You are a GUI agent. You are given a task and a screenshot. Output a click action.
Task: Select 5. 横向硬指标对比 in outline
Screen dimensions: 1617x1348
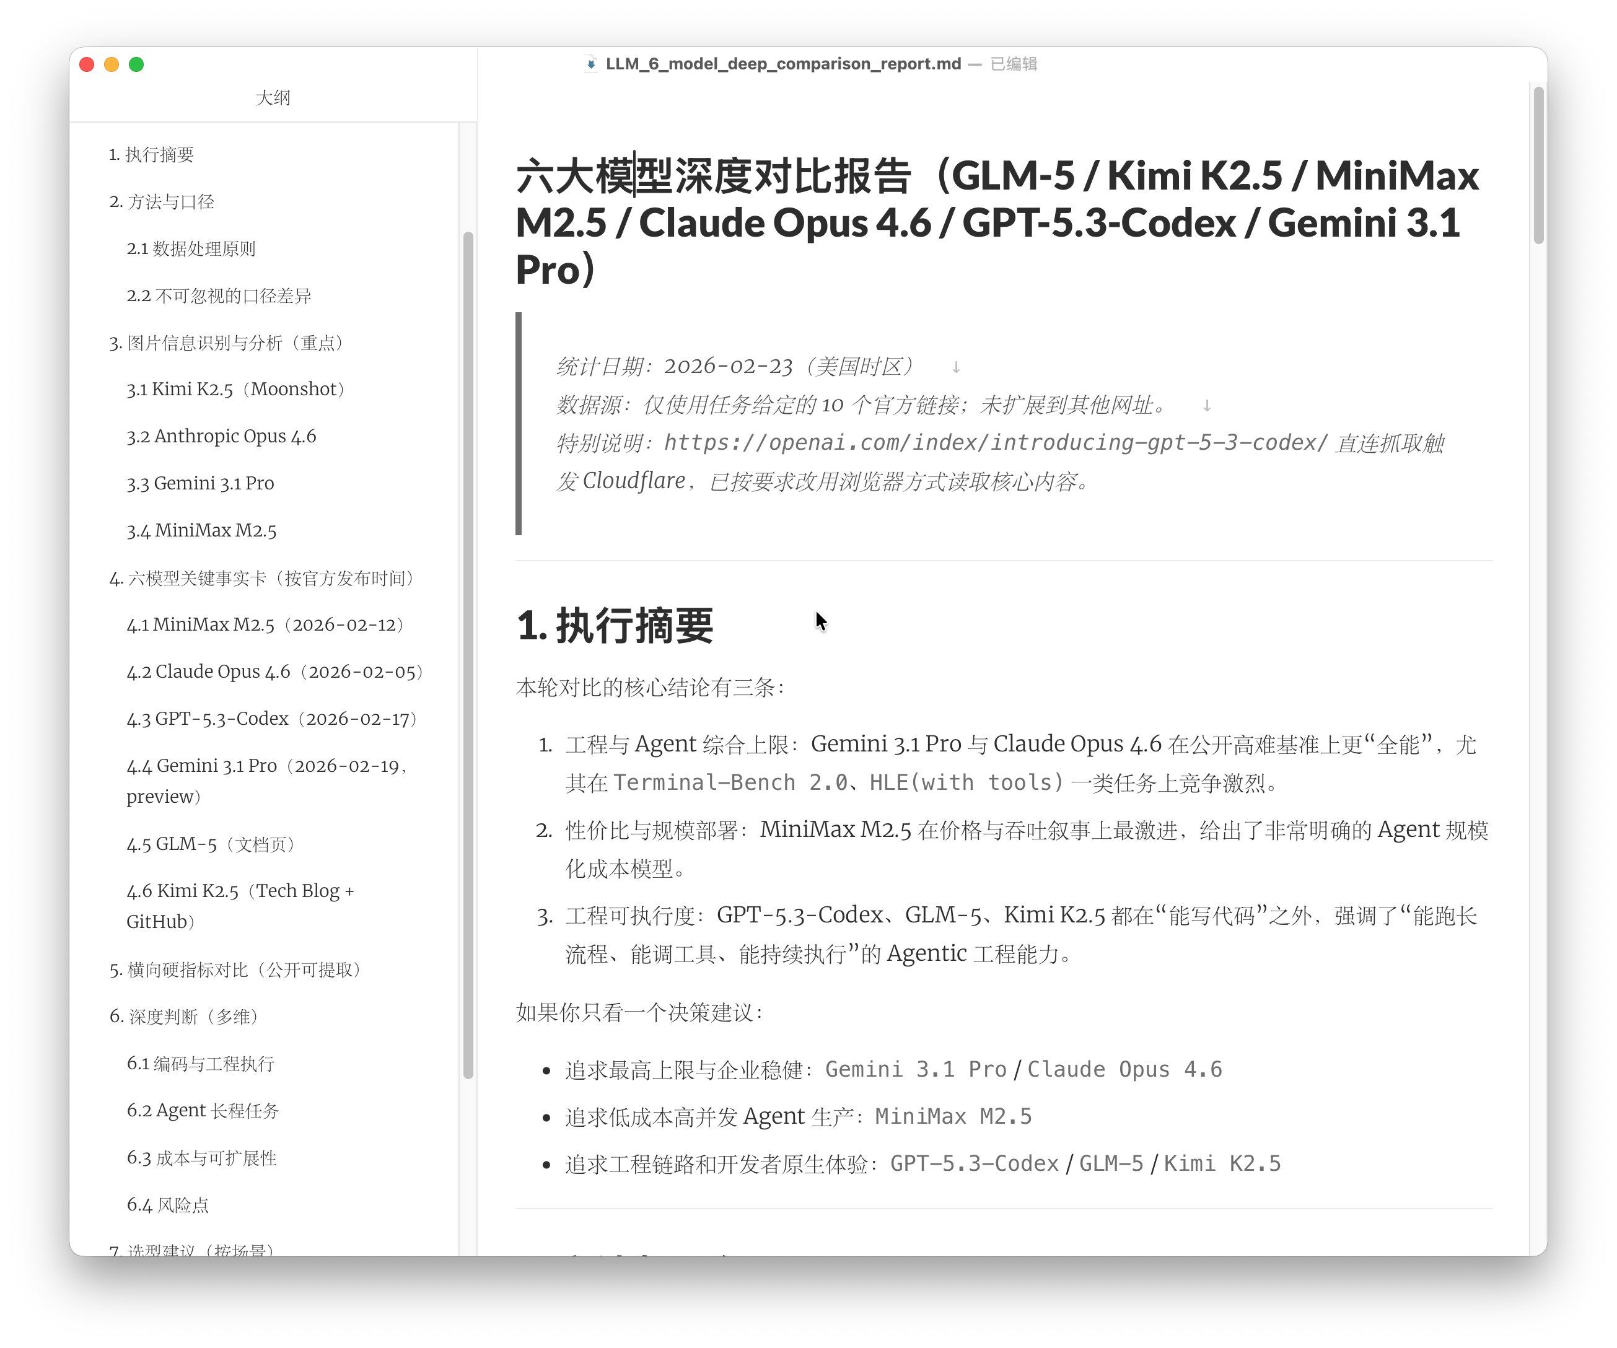point(235,969)
